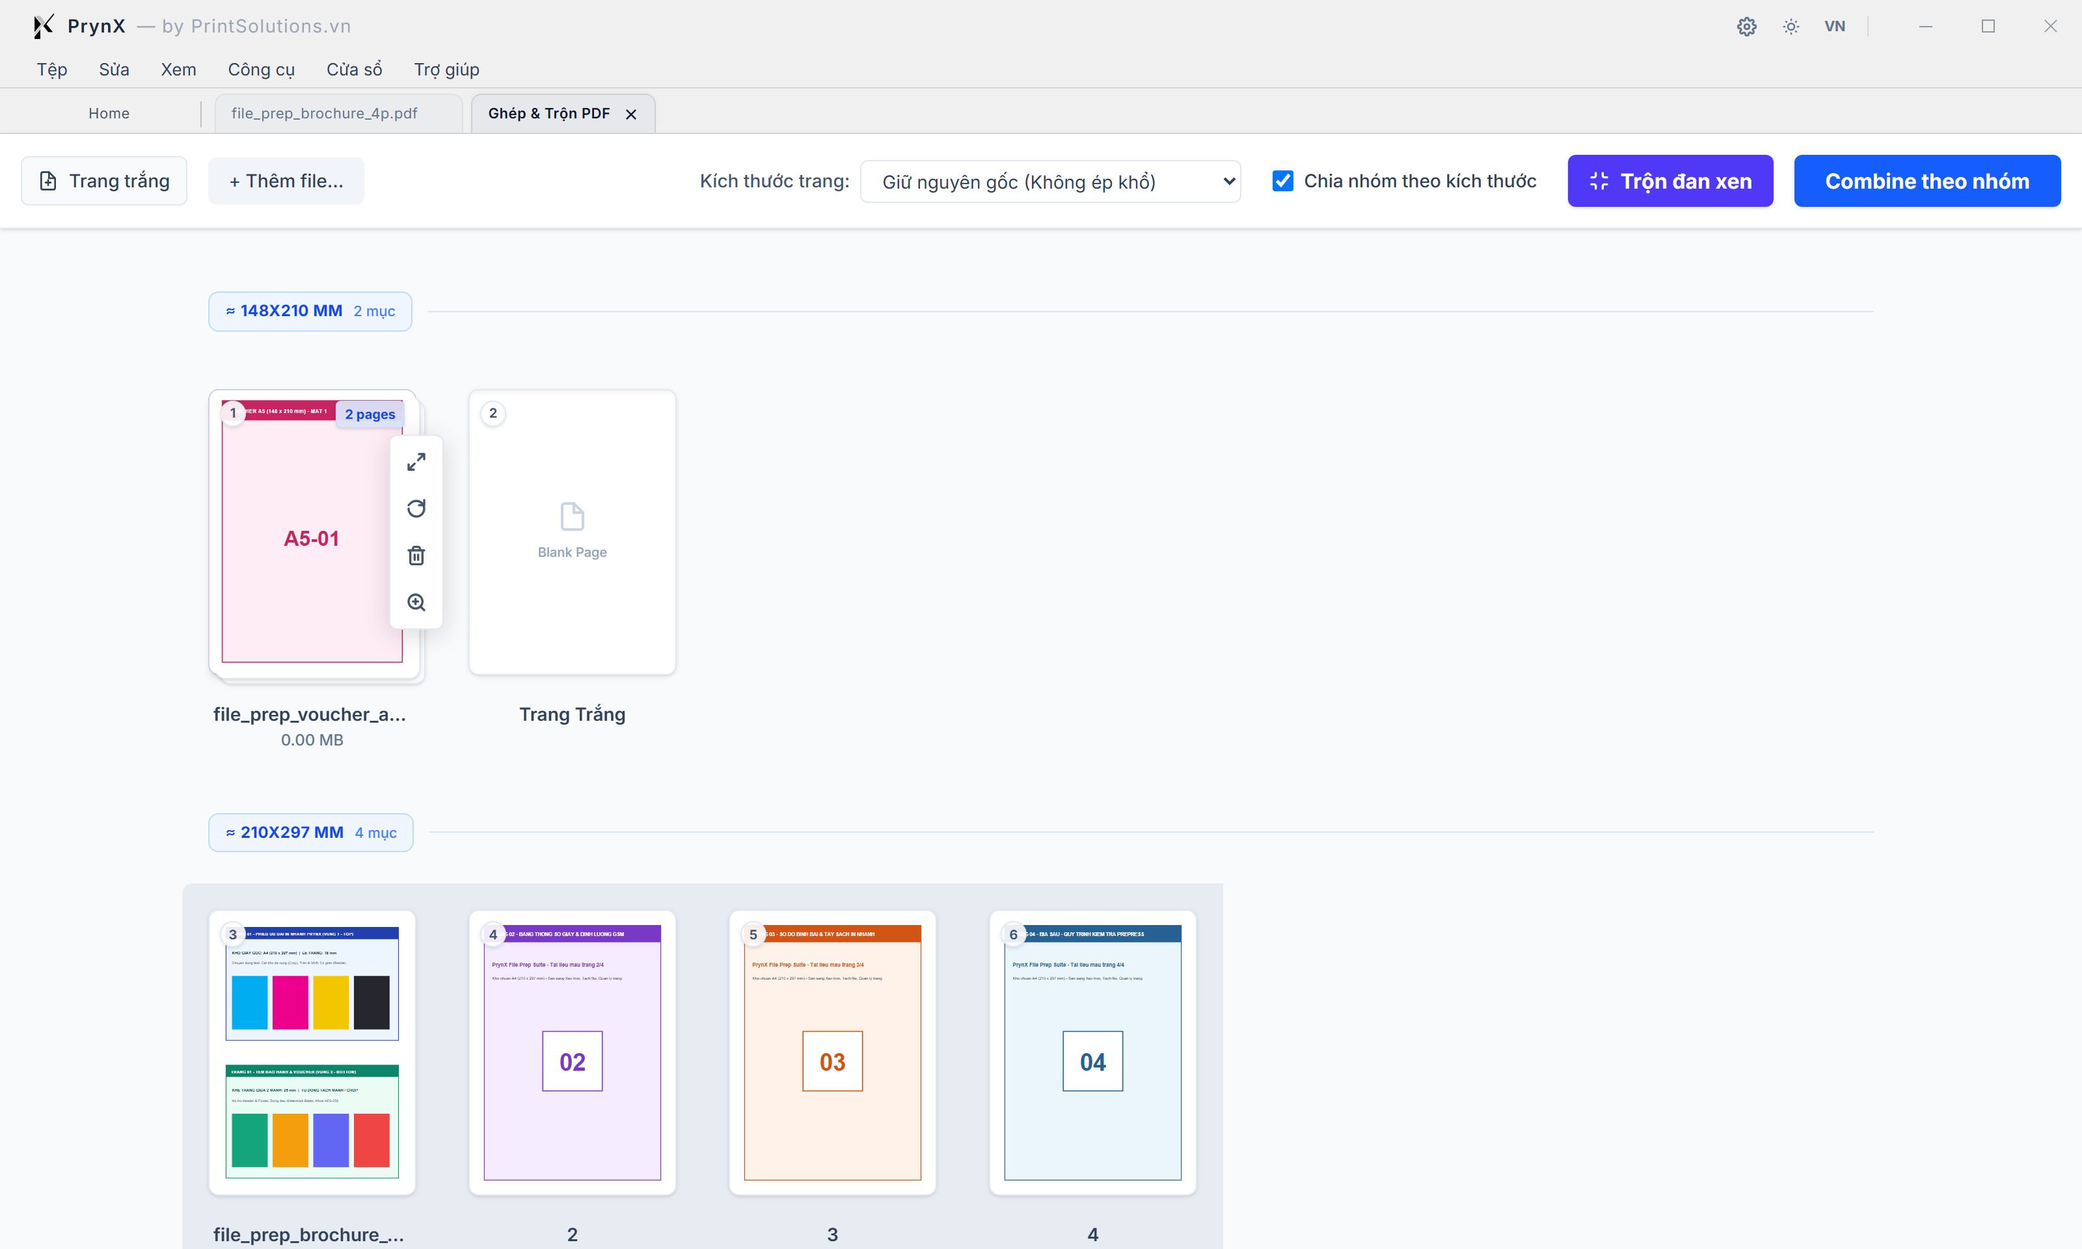This screenshot has width=2082, height=1249.
Task: Click the order badge number 1
Action: point(233,413)
